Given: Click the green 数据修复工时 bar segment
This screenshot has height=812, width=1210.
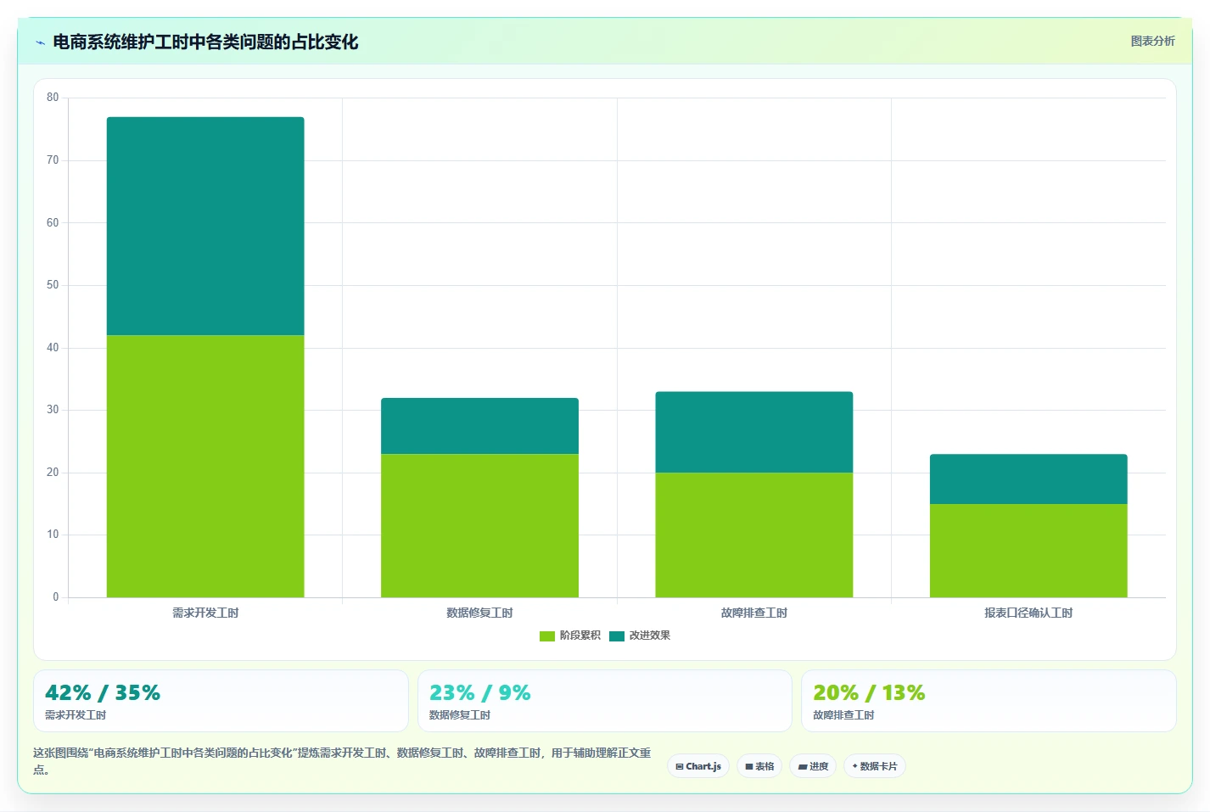Looking at the screenshot, I should point(479,525).
